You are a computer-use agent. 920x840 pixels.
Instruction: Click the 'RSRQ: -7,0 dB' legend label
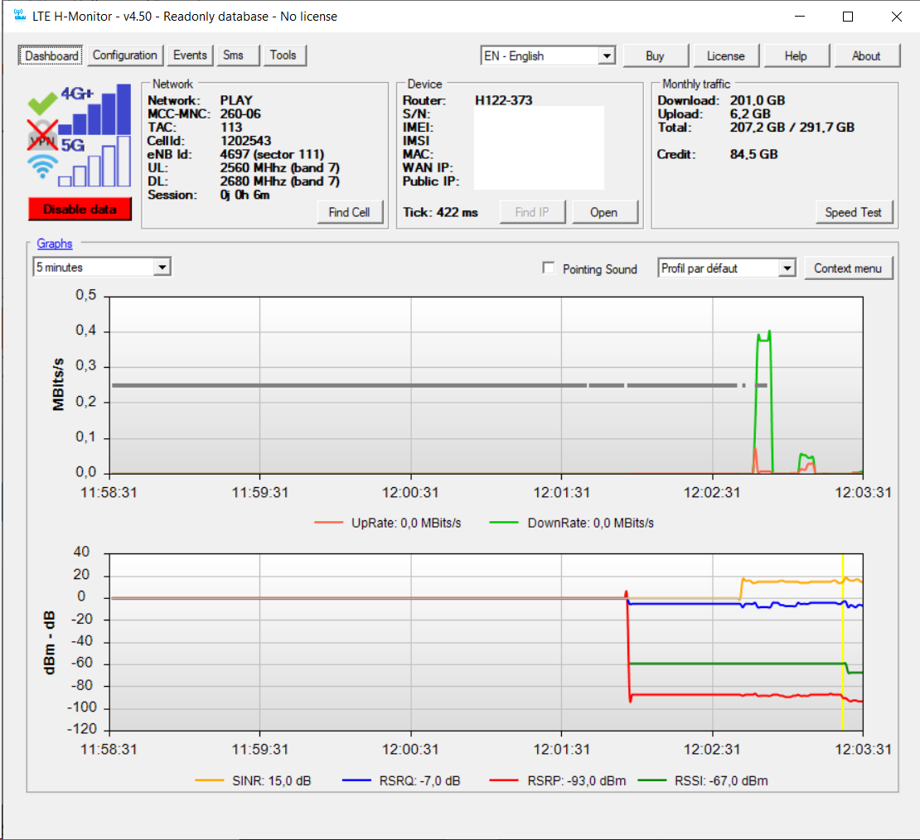coord(420,780)
